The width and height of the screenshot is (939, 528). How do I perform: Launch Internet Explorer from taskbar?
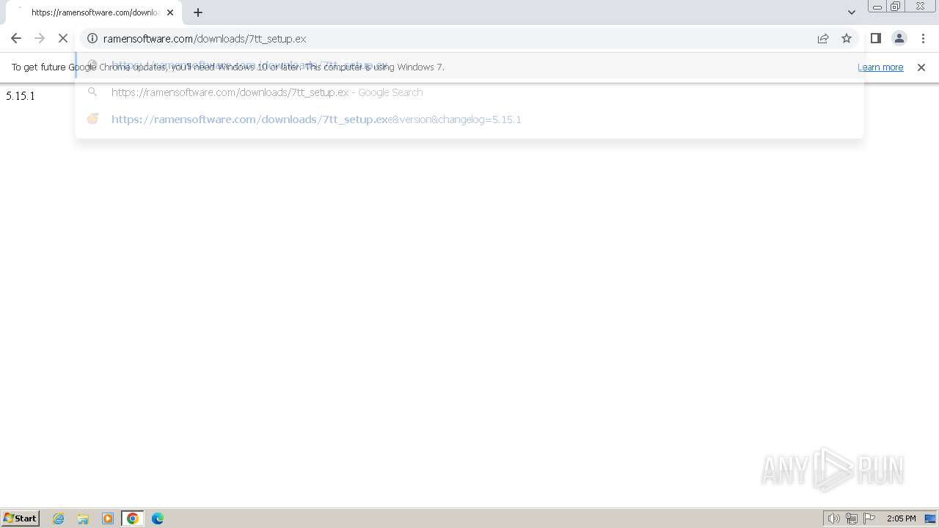click(59, 518)
